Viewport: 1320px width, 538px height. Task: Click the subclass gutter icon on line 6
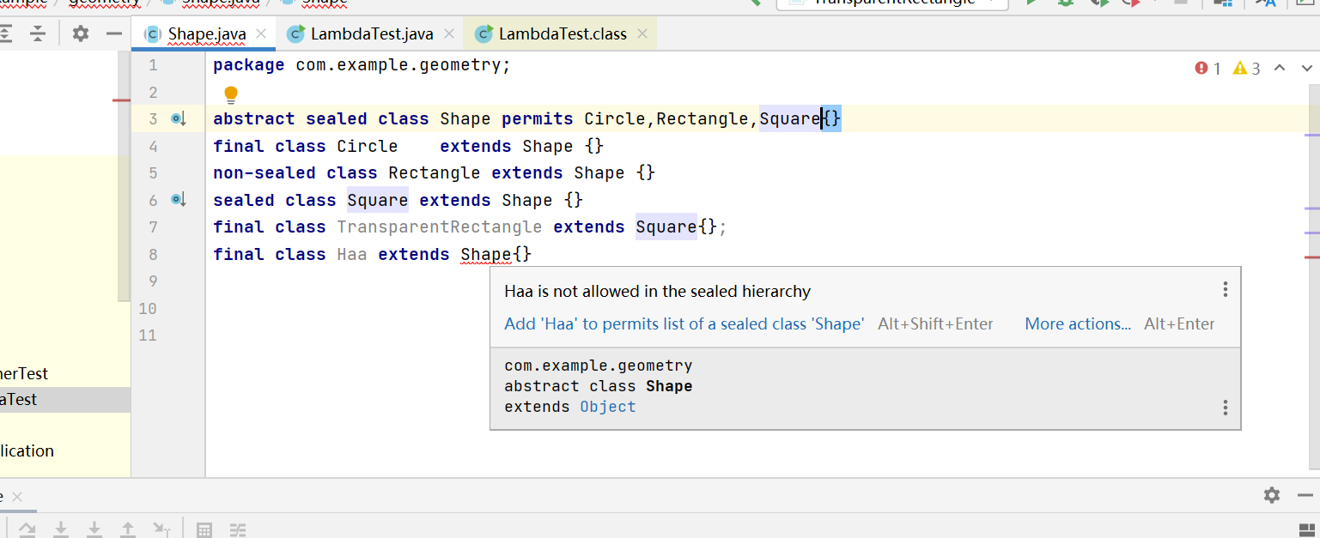point(179,200)
